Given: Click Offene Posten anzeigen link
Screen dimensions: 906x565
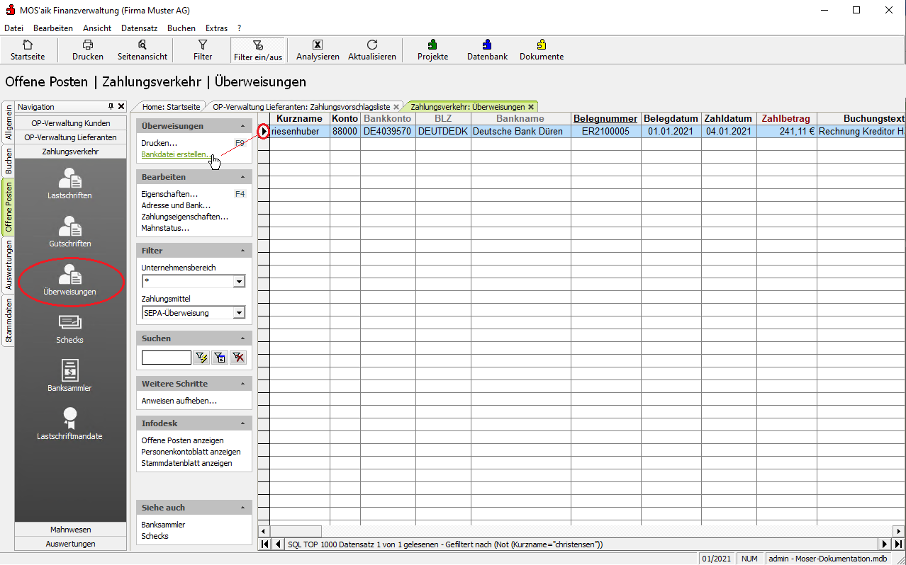Looking at the screenshot, I should pyautogui.click(x=182, y=440).
